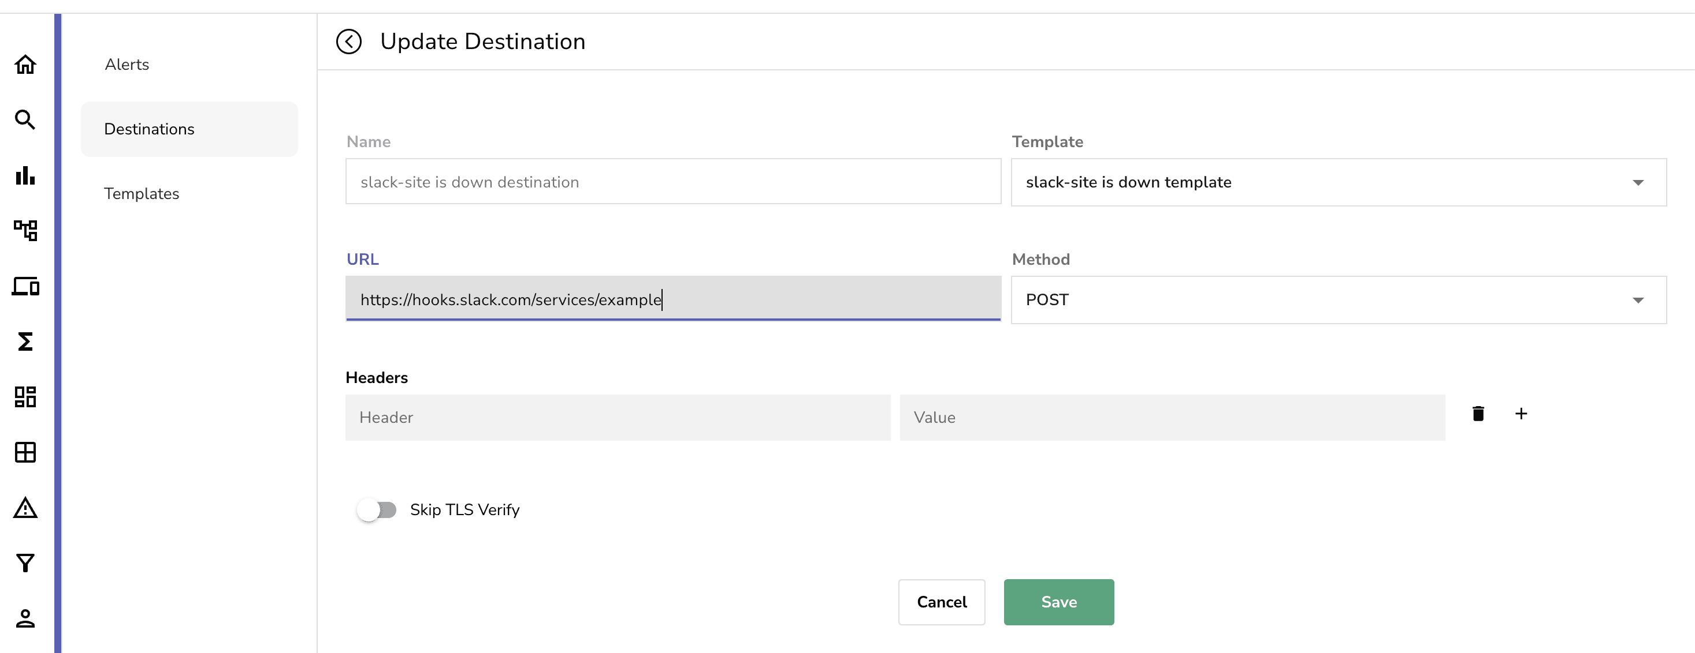Delete header row with trash icon
1695x653 pixels.
pos(1478,414)
